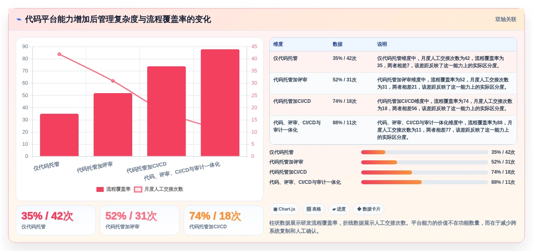533x251 pixels.
Task: Open the 52% / 31次 data card
Action: (140, 220)
